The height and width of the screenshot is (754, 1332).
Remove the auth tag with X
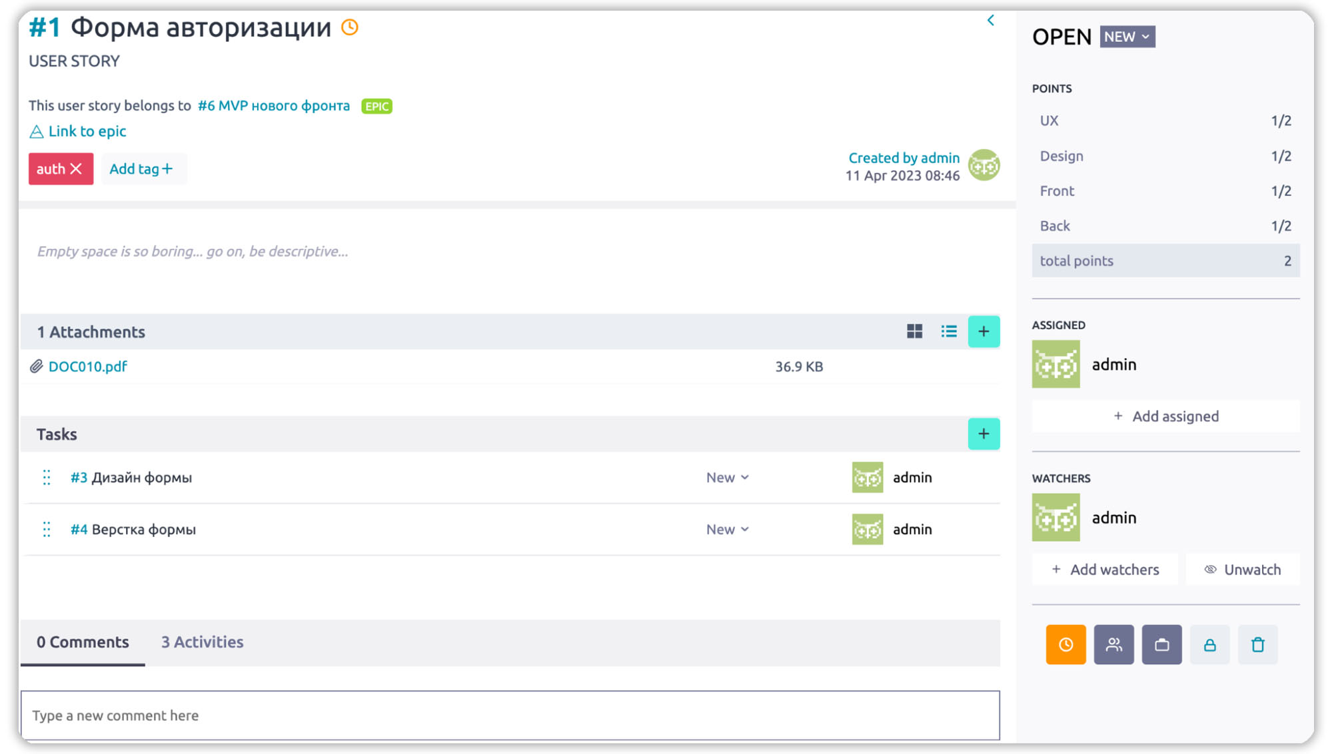click(77, 169)
